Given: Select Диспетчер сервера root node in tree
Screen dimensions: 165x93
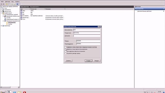Looking at the screenshot, I should pos(10,6).
